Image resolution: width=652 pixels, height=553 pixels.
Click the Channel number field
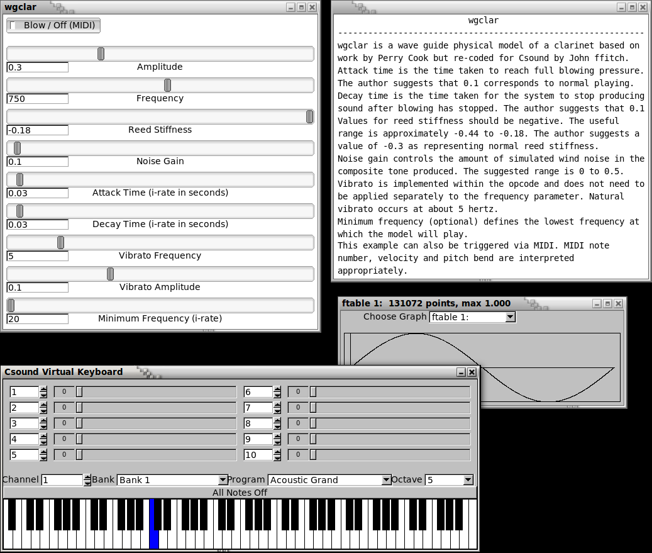[x=62, y=480]
